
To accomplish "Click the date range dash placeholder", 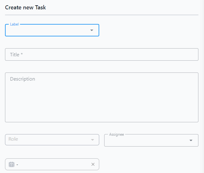I will click(x=17, y=165).
